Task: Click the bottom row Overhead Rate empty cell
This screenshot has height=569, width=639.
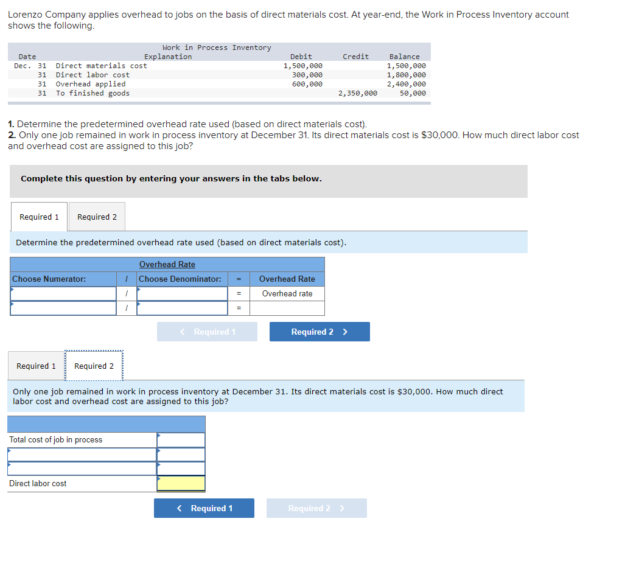Action: point(287,308)
